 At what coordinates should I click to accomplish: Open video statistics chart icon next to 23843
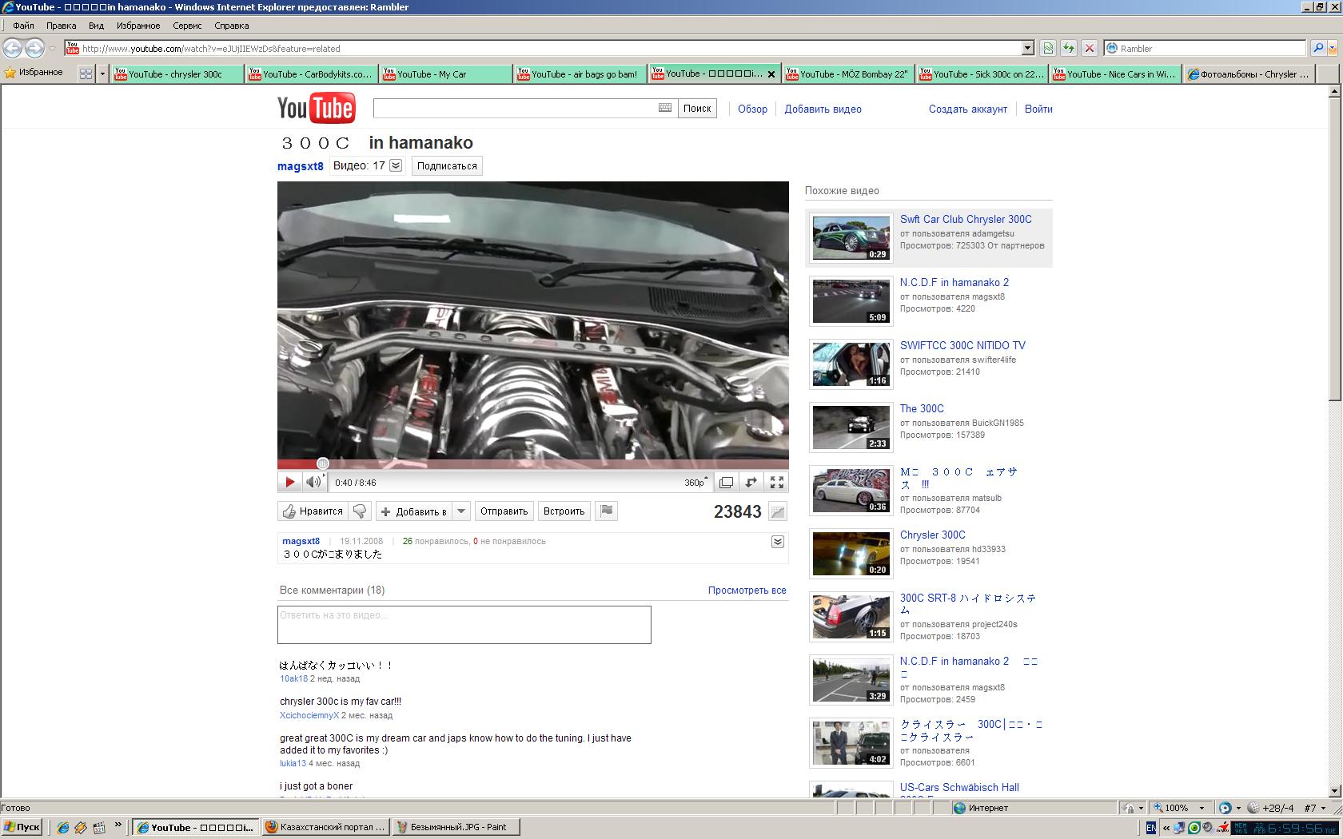[777, 512]
